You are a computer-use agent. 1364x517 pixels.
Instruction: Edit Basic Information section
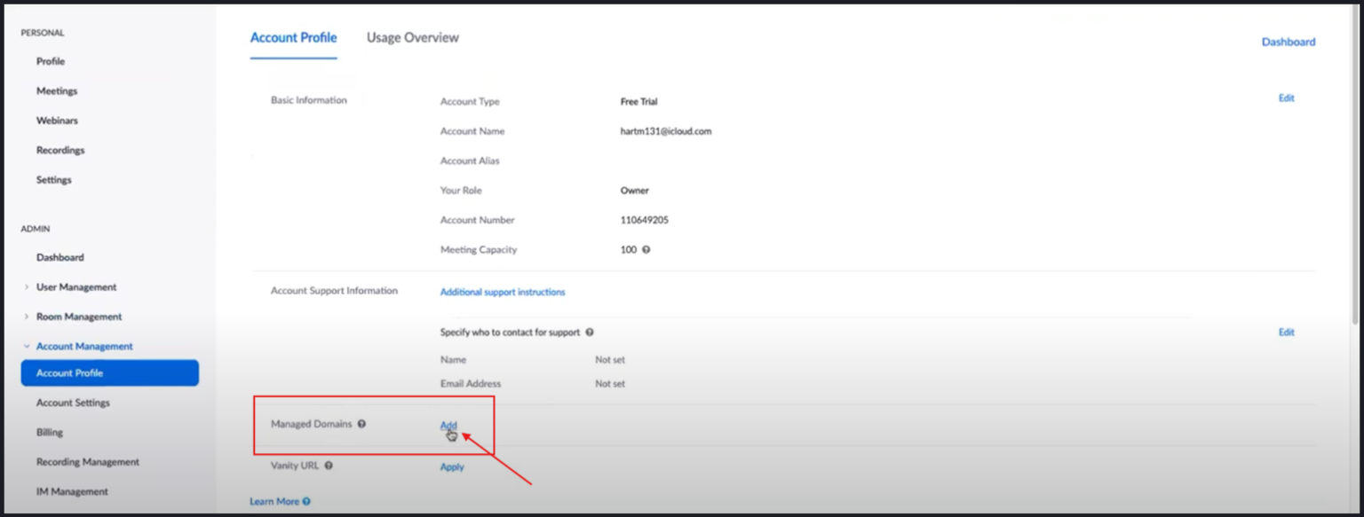(x=1286, y=98)
